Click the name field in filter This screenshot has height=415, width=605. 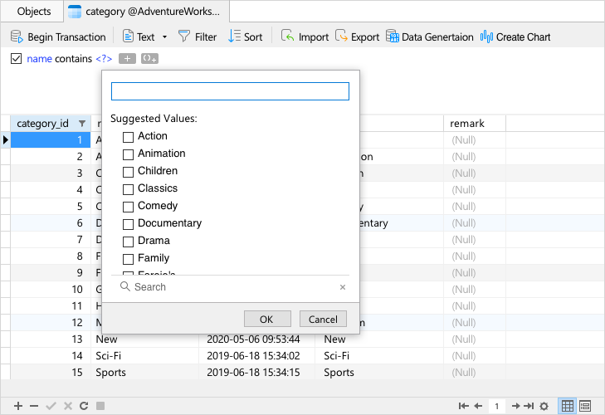(x=39, y=59)
